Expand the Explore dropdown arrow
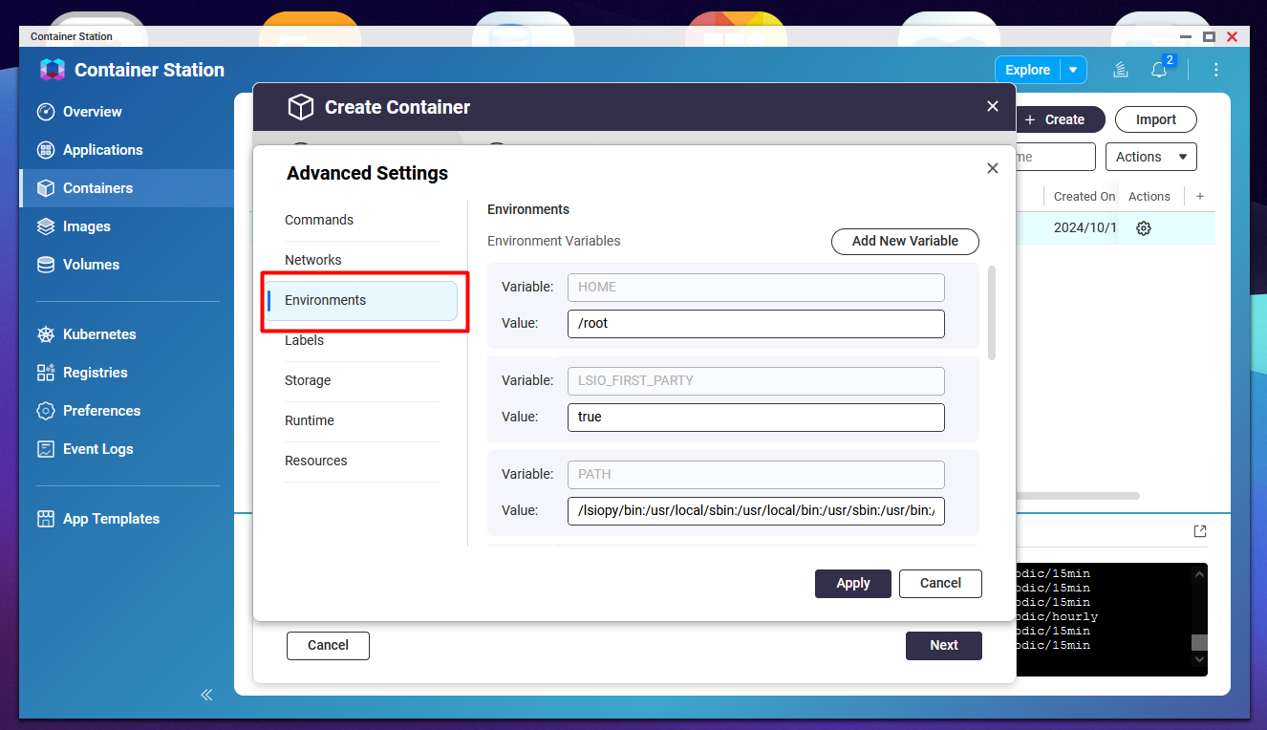Screen dimensions: 1267x730 coord(1073,70)
